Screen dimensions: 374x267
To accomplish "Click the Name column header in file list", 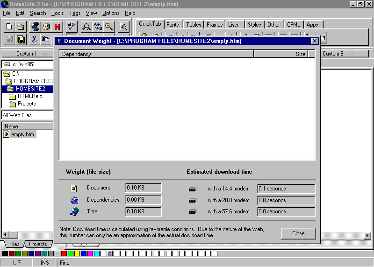I will [28, 126].
